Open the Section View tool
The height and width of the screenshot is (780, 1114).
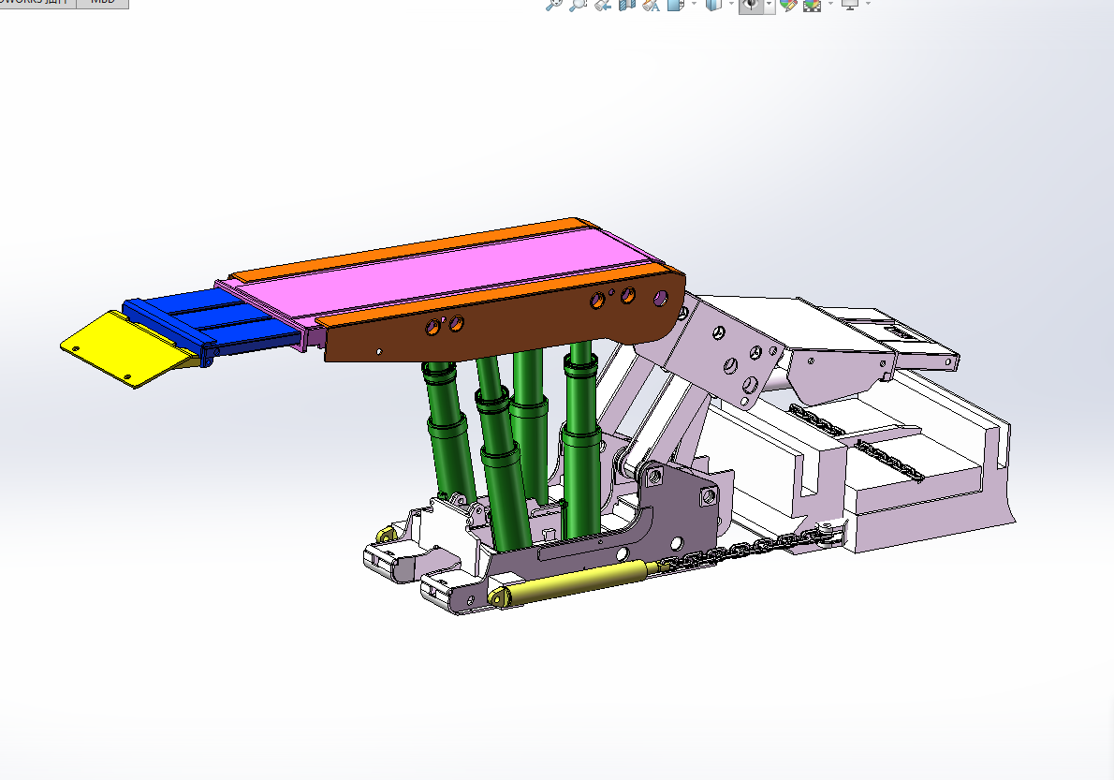tap(626, 5)
